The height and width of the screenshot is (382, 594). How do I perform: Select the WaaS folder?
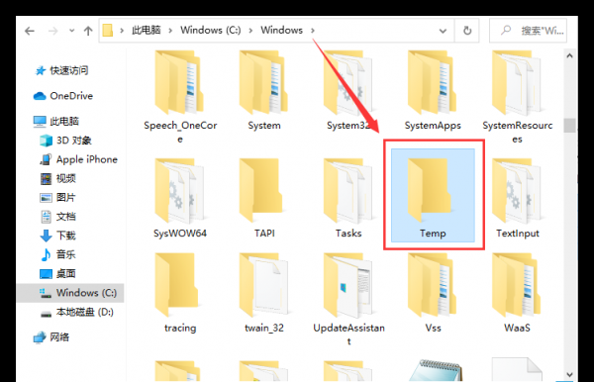click(517, 293)
